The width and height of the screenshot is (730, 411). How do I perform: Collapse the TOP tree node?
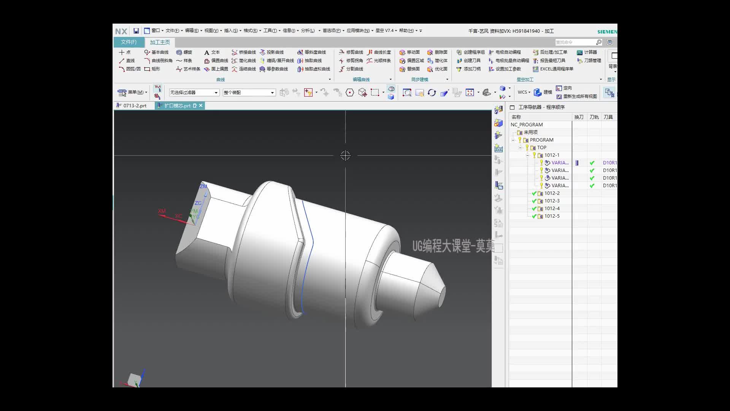click(x=520, y=148)
